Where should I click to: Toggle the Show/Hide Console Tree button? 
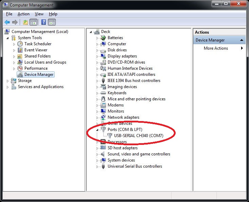pos(34,22)
